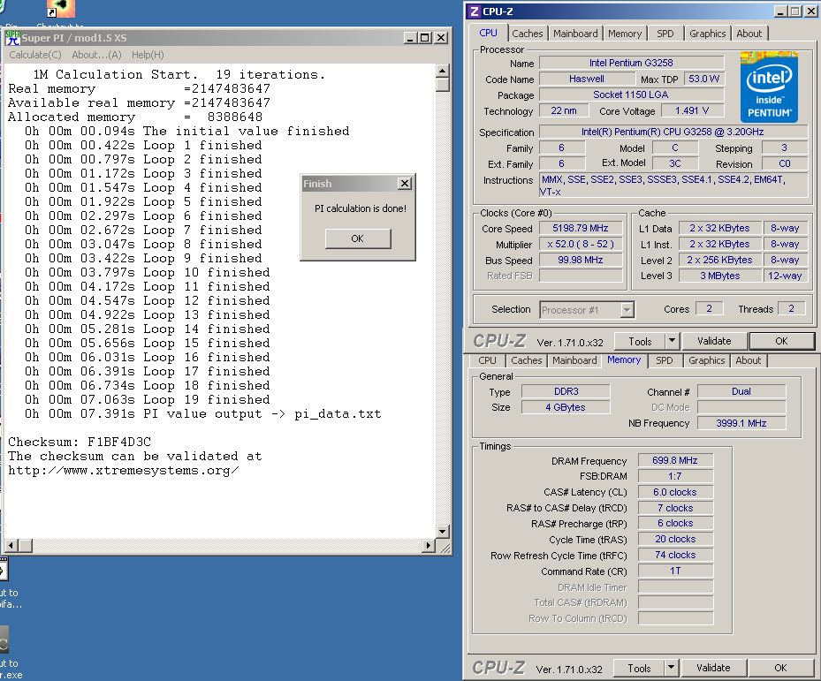Click OK in the Finish dialog
This screenshot has height=681, width=821.
pos(358,238)
